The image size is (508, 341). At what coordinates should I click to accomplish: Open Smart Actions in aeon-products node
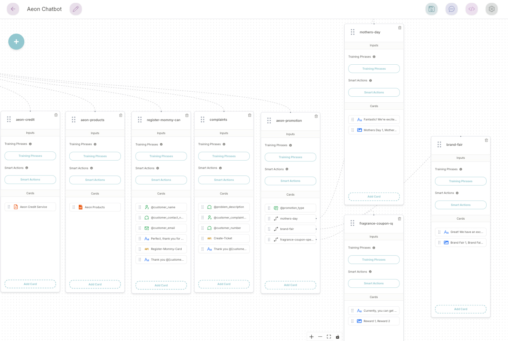pyautogui.click(x=95, y=180)
